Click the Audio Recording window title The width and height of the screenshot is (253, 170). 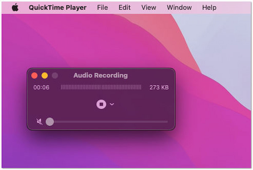click(x=100, y=76)
